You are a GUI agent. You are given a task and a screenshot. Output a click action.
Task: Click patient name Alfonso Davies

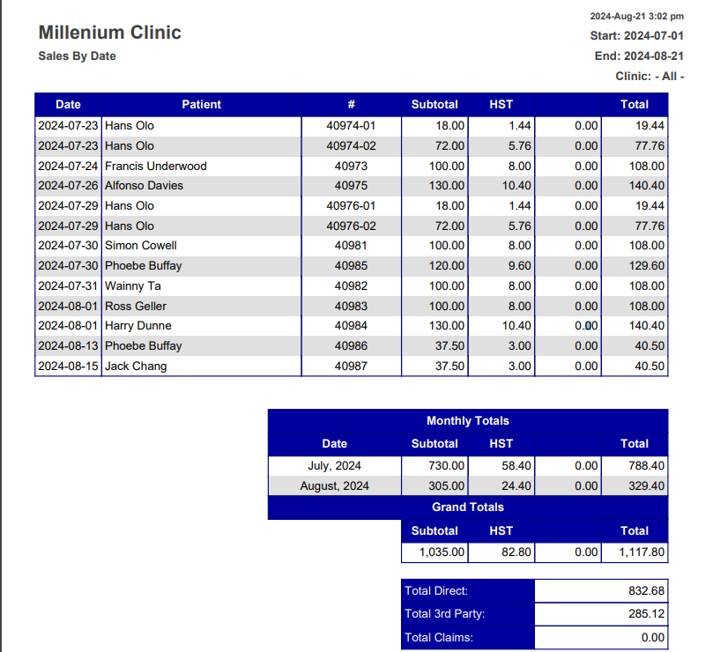(x=144, y=186)
